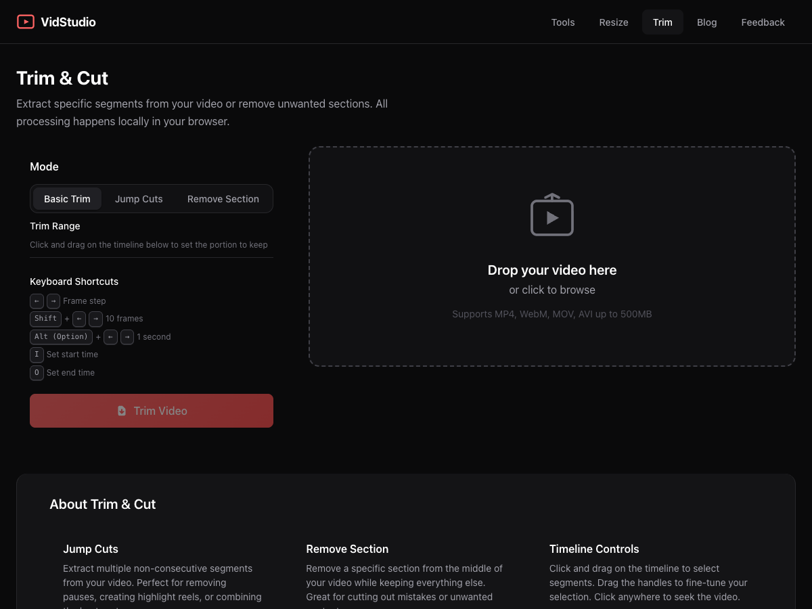Screen dimensions: 812x609
Task: Select the Trim tab in the header
Action: [662, 22]
